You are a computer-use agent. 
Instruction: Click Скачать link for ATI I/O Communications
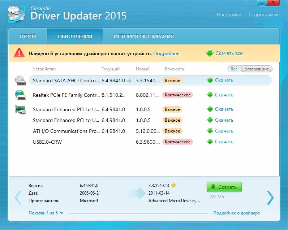click(224, 131)
